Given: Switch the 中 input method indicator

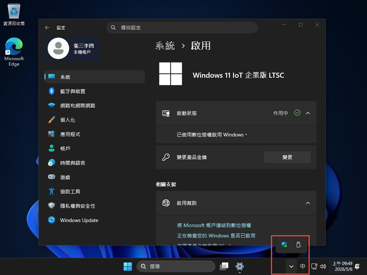Looking at the screenshot, I should click(x=302, y=266).
